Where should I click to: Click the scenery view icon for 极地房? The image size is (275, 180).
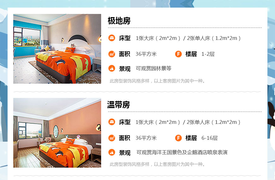112,68
